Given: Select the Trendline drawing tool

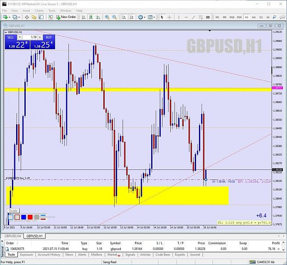Looking at the screenshot, I should [193, 17].
